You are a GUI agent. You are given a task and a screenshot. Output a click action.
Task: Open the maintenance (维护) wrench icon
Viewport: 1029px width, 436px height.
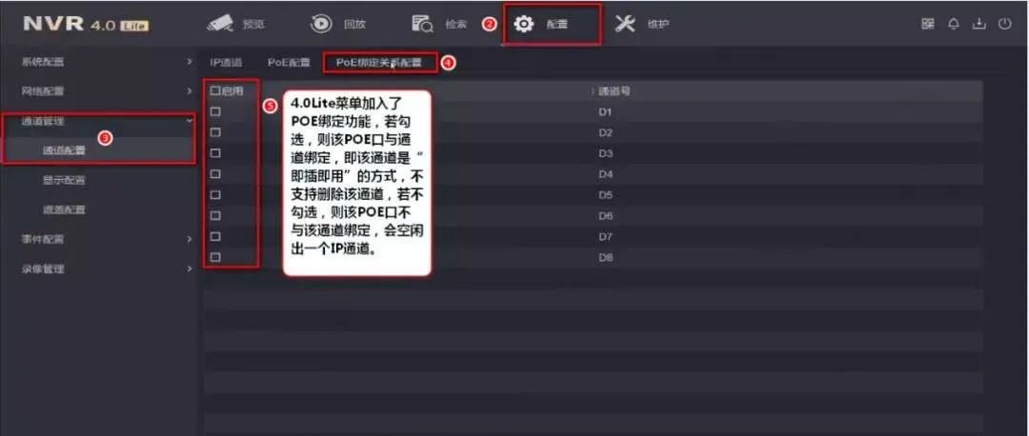(625, 24)
